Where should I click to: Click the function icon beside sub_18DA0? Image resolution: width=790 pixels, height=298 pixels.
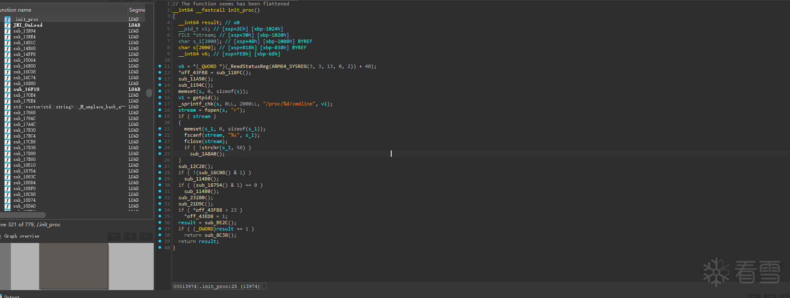pyautogui.click(x=7, y=206)
